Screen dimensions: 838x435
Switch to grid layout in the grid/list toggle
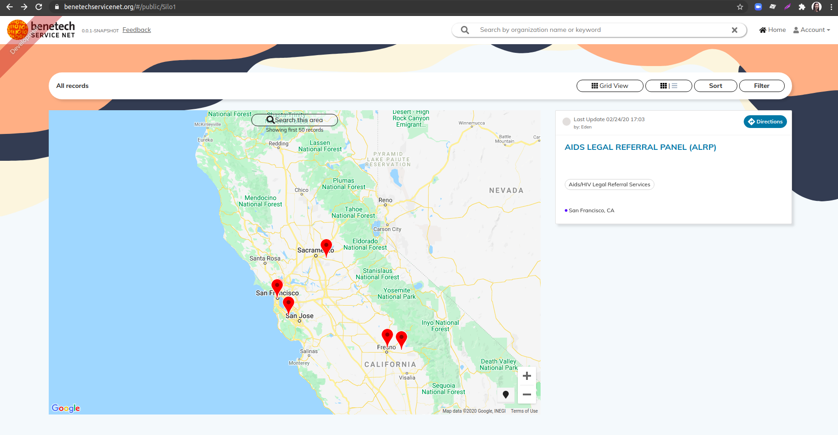pyautogui.click(x=664, y=86)
